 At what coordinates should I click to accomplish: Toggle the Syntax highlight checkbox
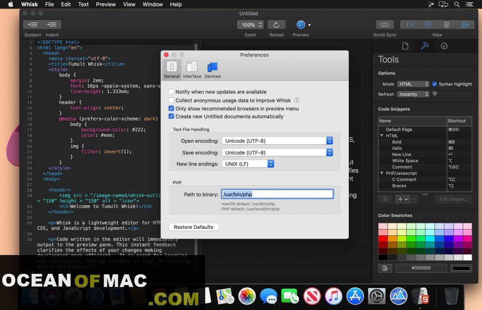coord(434,84)
